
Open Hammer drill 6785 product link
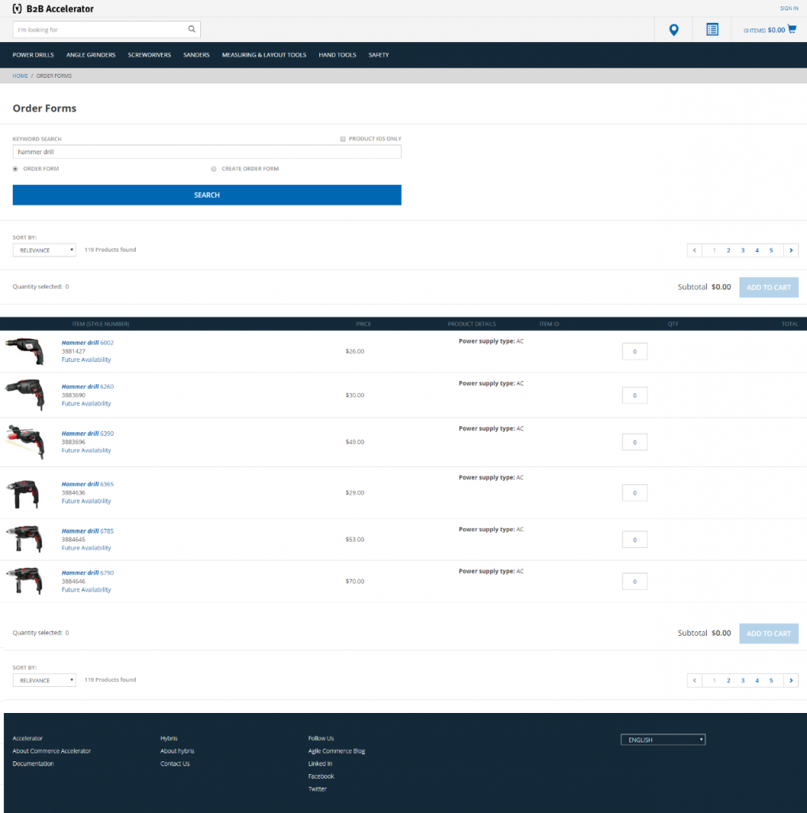point(87,531)
